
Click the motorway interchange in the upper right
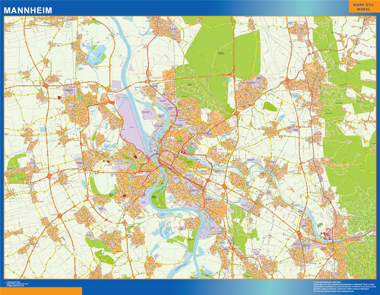(288, 80)
